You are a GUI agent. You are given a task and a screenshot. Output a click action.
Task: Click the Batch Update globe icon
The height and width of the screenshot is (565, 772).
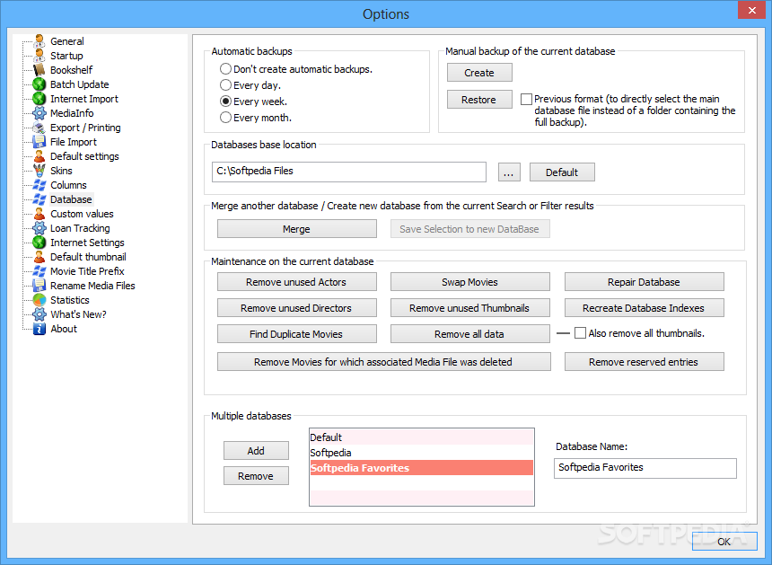(x=39, y=84)
